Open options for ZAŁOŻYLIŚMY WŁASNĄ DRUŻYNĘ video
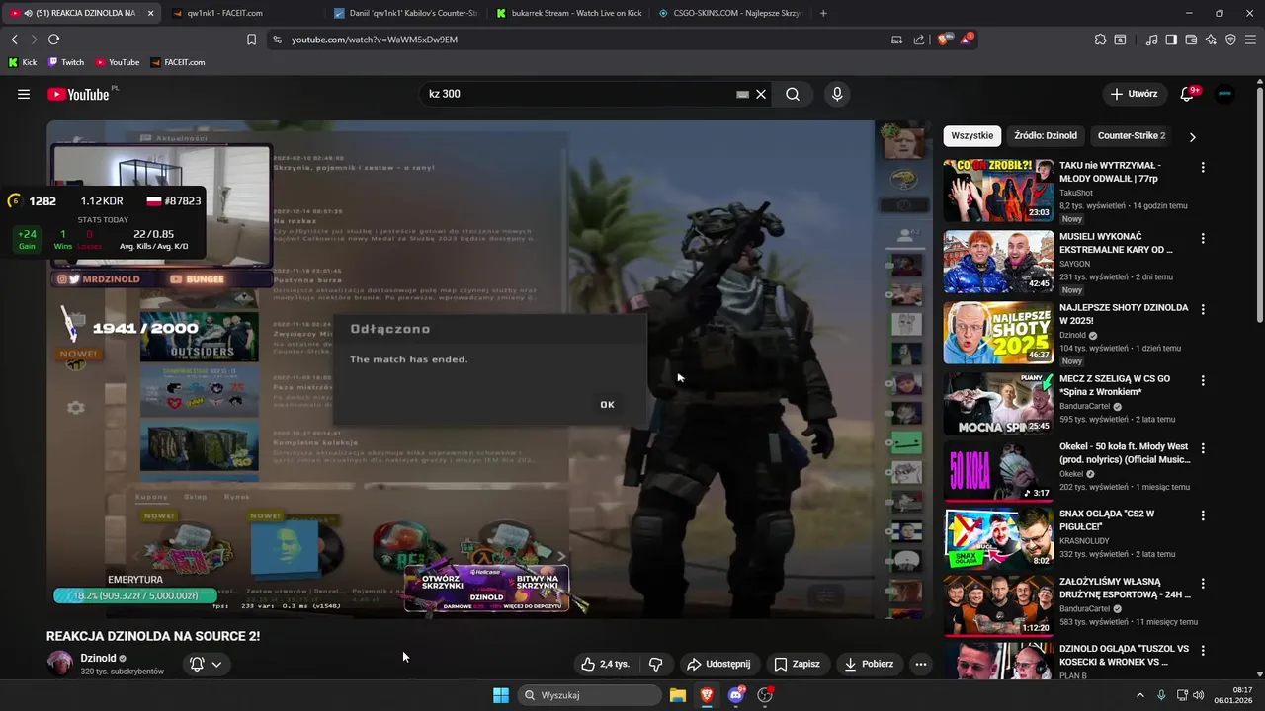This screenshot has height=711, width=1265. 1203,583
